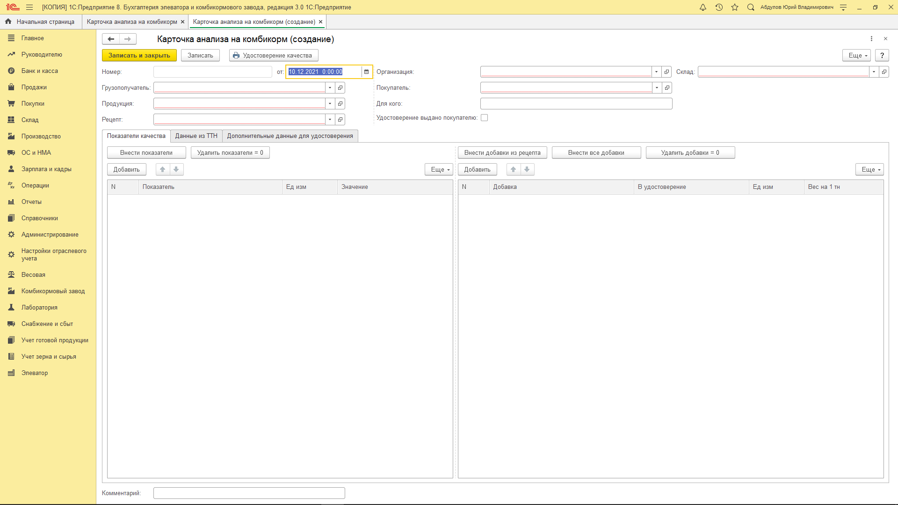Open calendar picker for date field
This screenshot has width=898, height=505.
click(x=366, y=72)
